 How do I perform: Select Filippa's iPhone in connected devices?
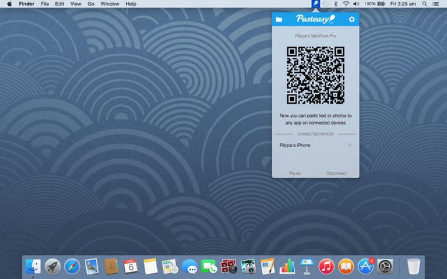[295, 145]
